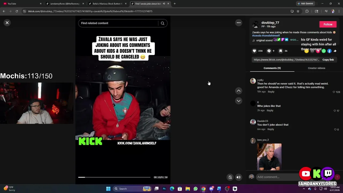The image size is (343, 193).
Task: Open comments via the speech bubble icon
Action: 269,51
